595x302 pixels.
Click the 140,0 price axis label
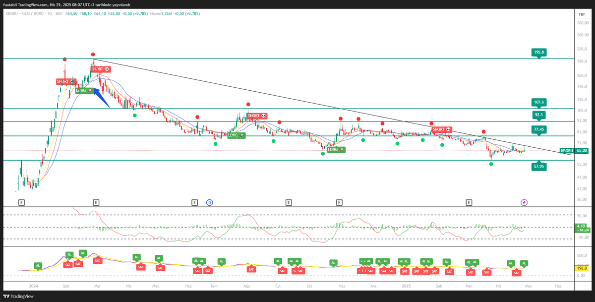(583, 87)
